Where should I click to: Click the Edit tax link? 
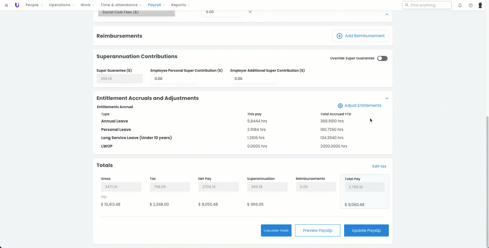(379, 166)
